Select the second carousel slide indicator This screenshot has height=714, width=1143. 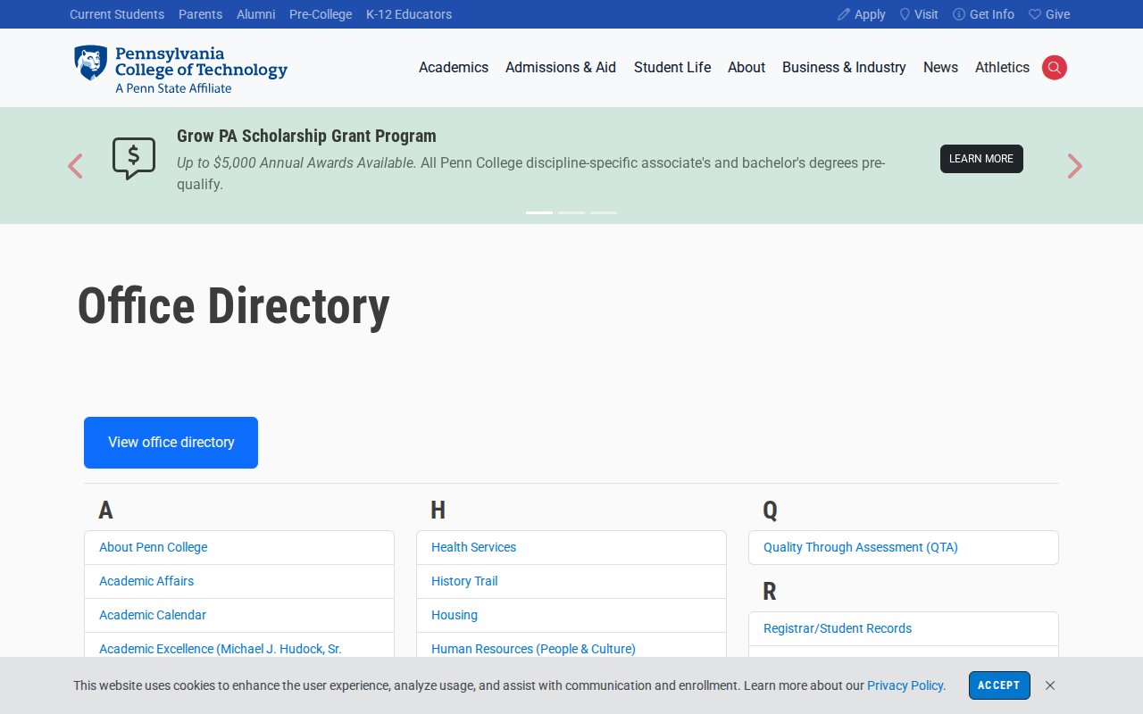pyautogui.click(x=571, y=212)
